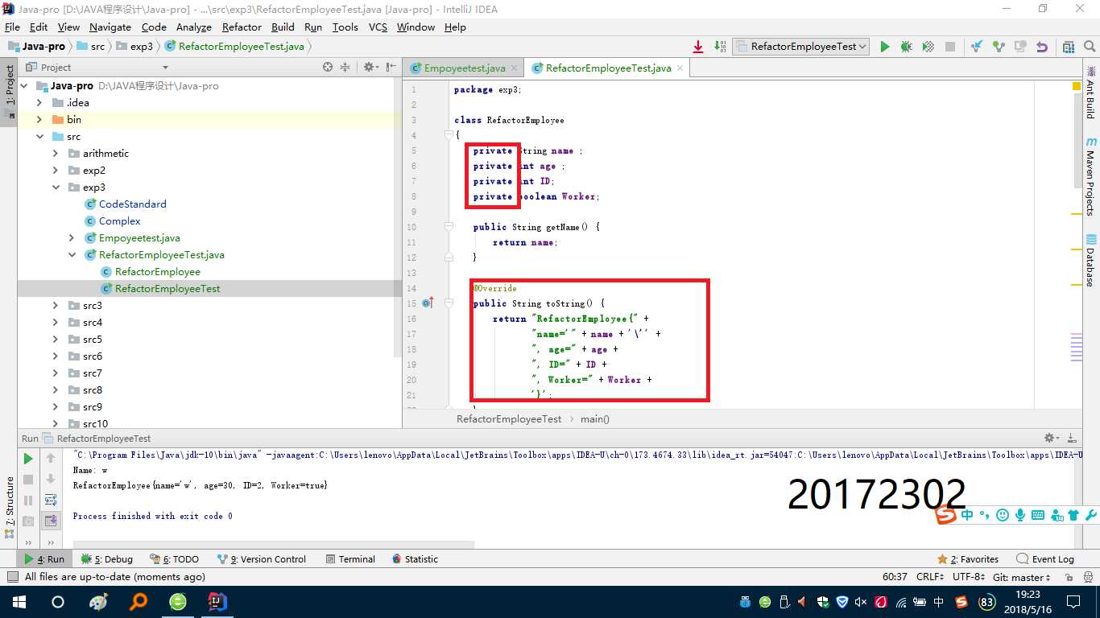The image size is (1100, 618).
Task: Click the main() breadcrumb below the editor
Action: pos(595,419)
